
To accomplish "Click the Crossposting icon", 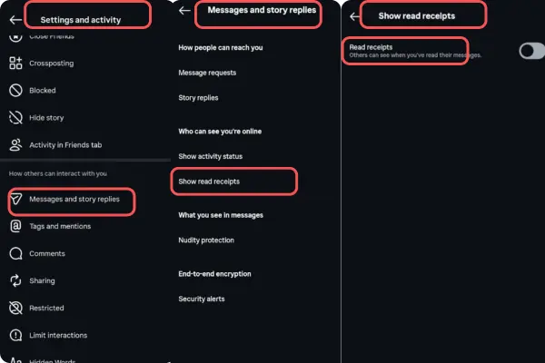I will (x=15, y=64).
